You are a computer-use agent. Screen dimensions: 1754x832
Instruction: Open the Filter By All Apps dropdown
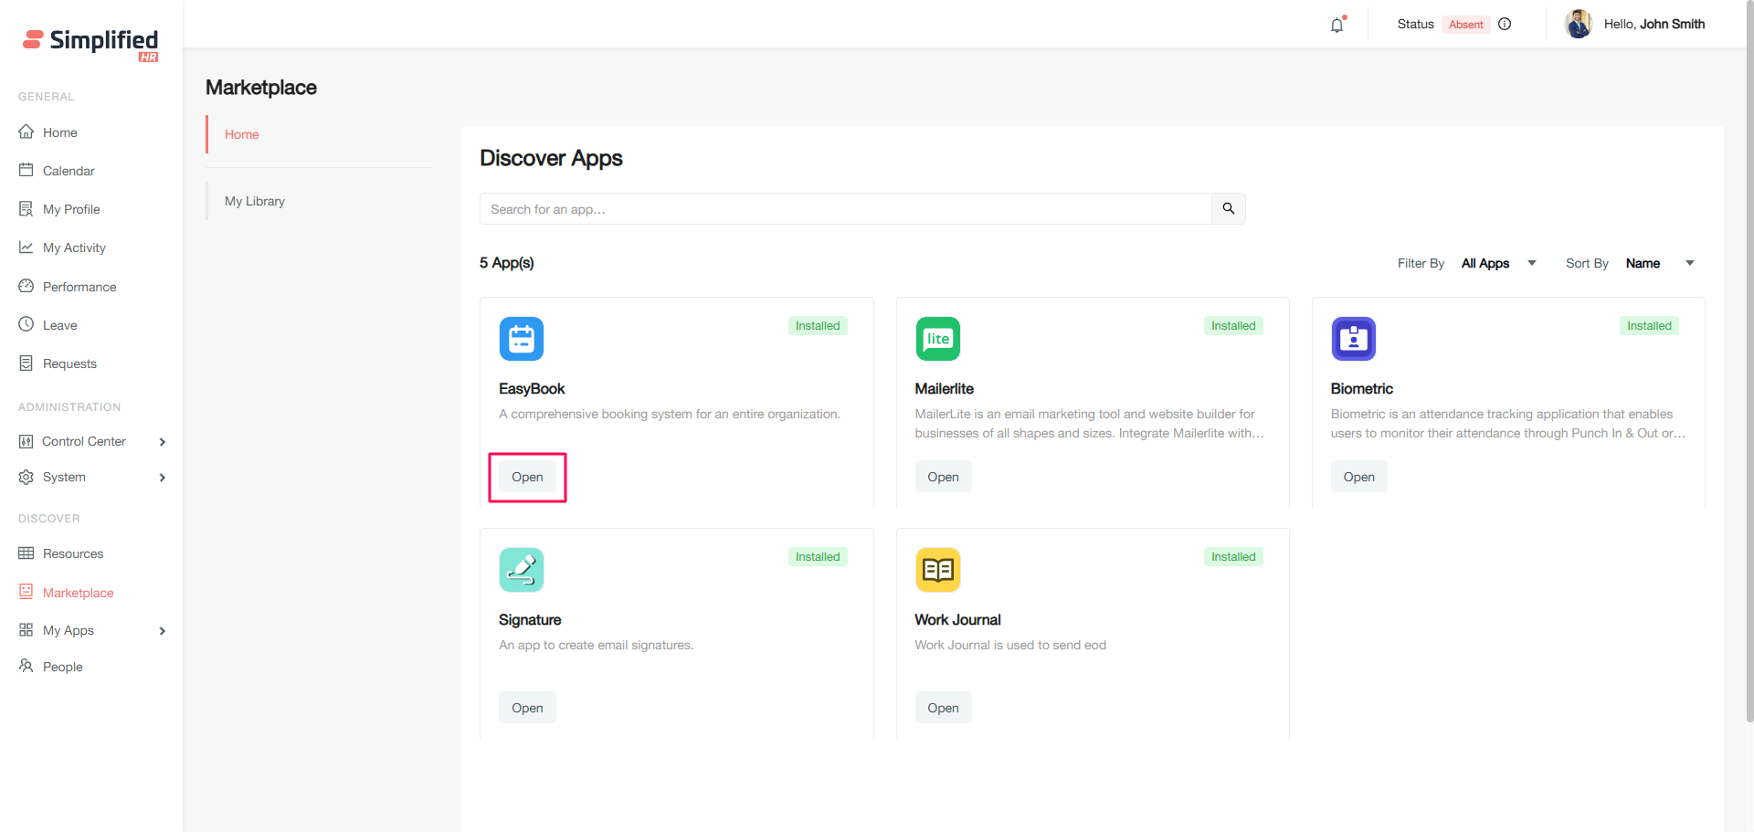click(1498, 263)
